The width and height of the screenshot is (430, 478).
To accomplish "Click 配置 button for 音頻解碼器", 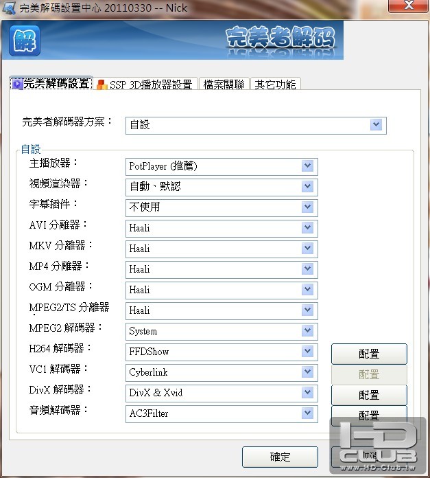I will coord(369,416).
